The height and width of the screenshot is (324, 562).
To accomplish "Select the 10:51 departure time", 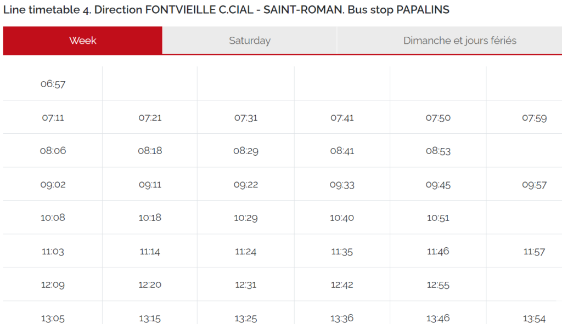I will coord(439,217).
